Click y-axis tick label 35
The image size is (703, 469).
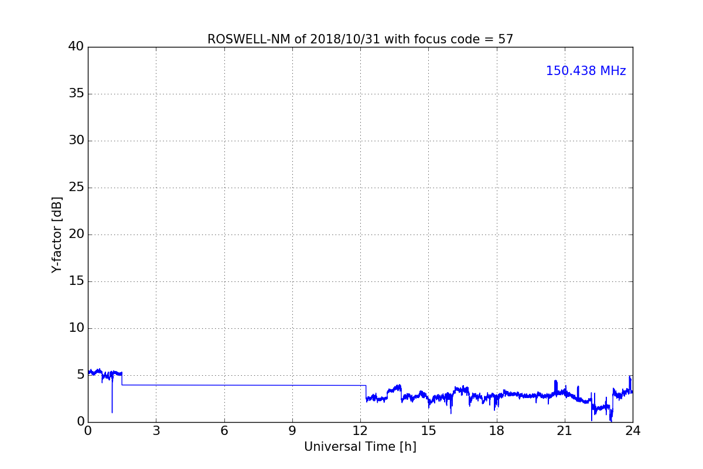pos(76,94)
